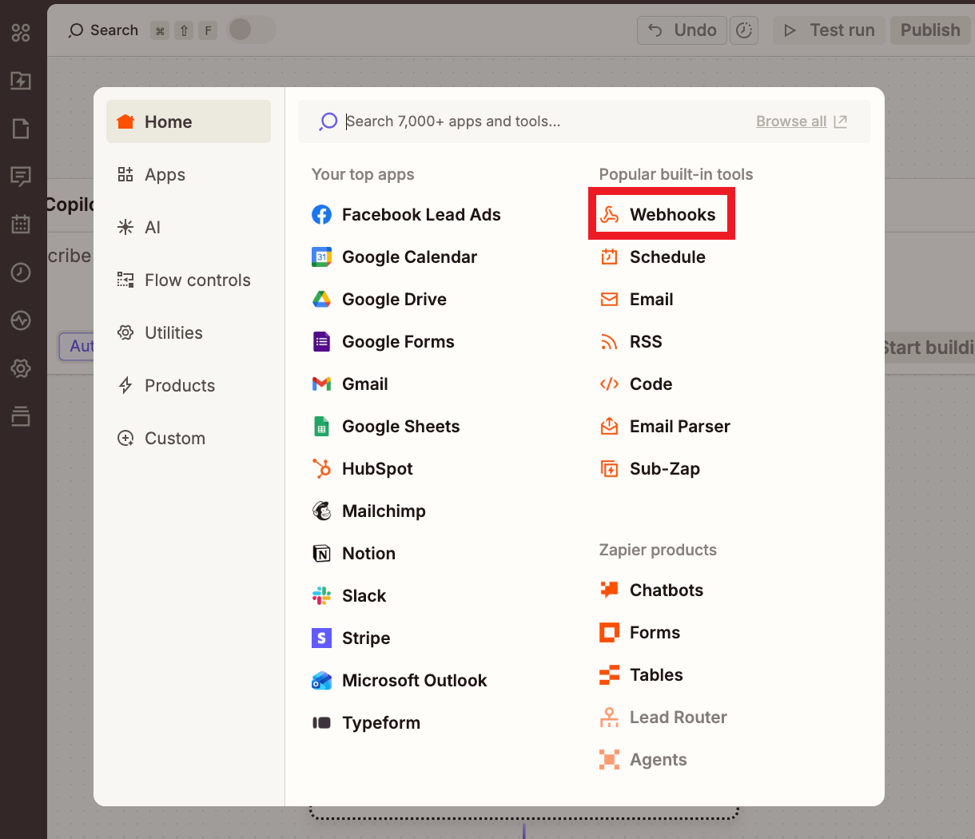Pick the Agents product
The width and height of the screenshot is (975, 839).
pos(643,759)
